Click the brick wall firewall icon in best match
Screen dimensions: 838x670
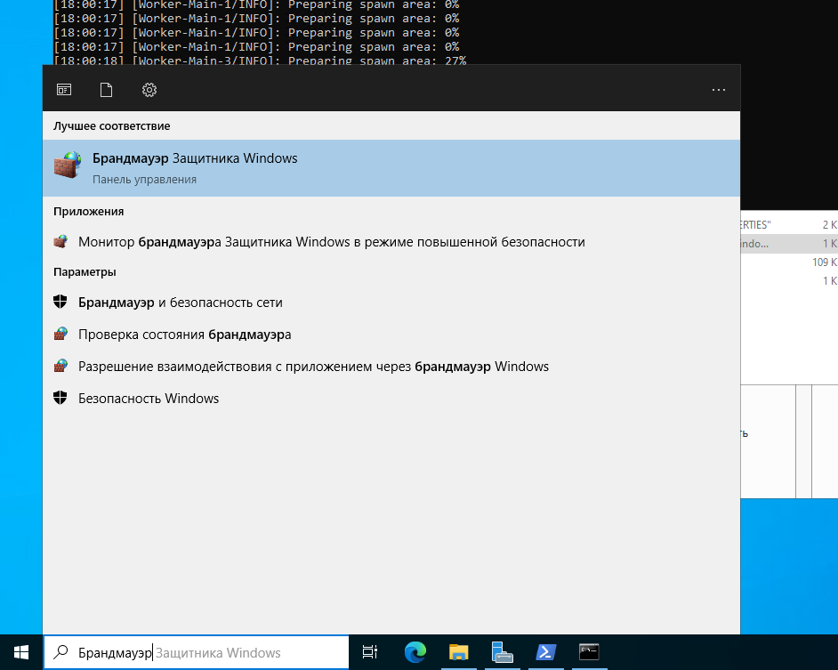coord(68,165)
